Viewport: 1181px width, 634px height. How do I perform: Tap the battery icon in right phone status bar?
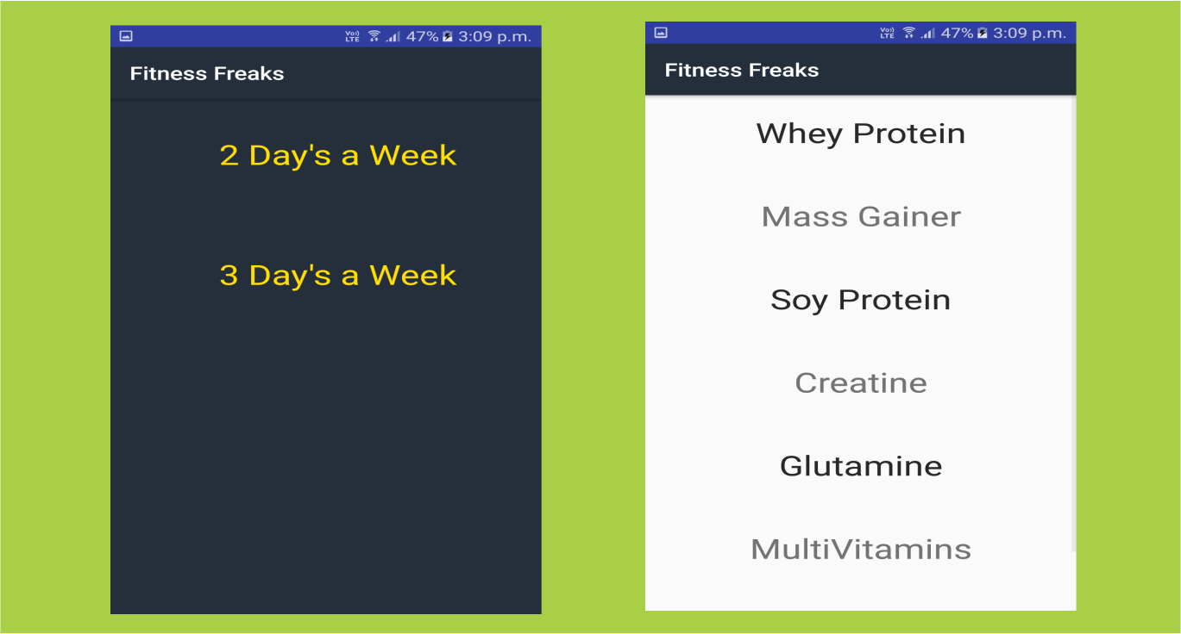point(982,33)
